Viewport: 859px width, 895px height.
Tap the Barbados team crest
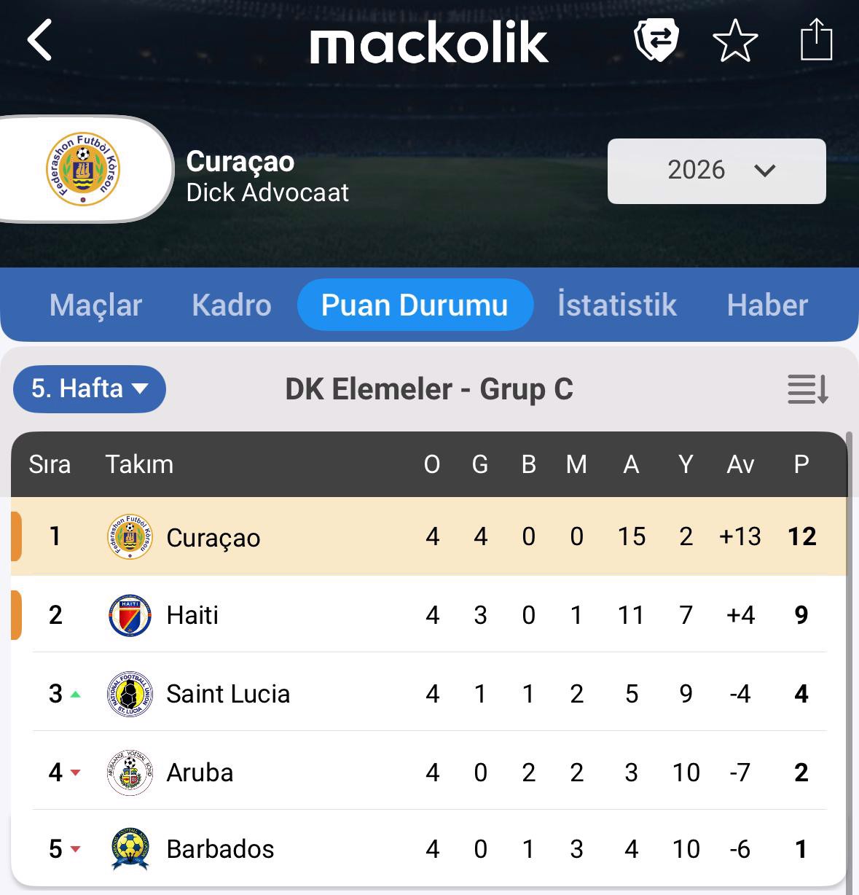(x=130, y=849)
